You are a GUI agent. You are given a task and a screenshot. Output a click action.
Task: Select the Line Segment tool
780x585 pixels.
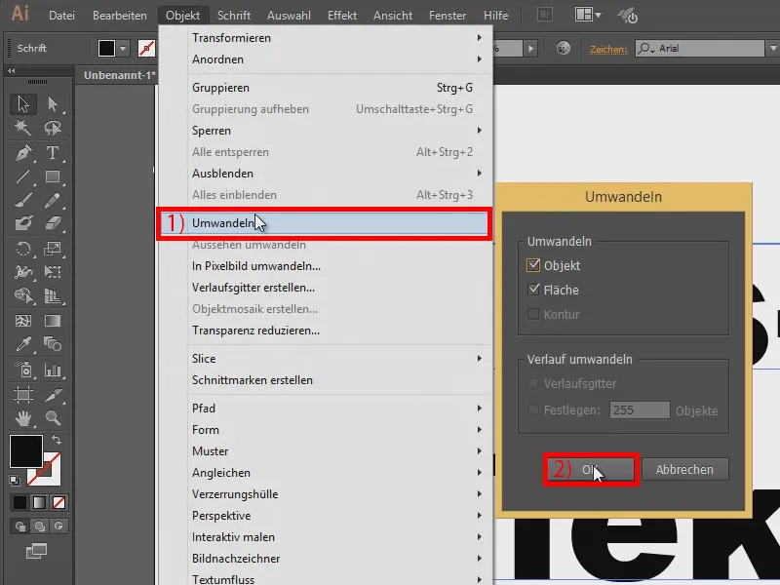pyautogui.click(x=22, y=176)
